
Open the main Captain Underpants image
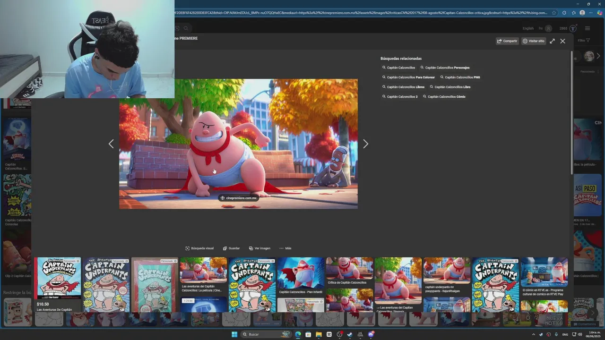coord(238,144)
